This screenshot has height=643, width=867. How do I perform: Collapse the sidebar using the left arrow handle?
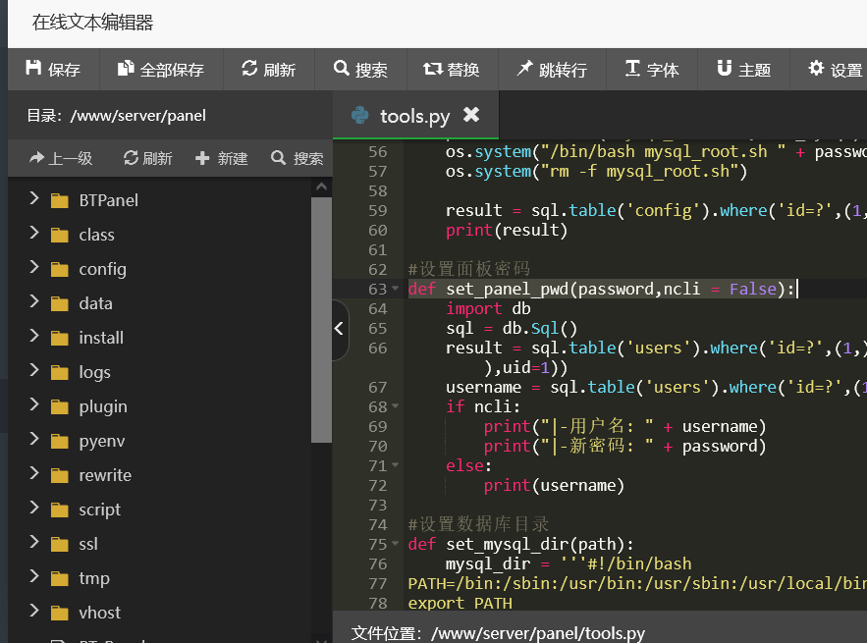pyautogui.click(x=340, y=329)
